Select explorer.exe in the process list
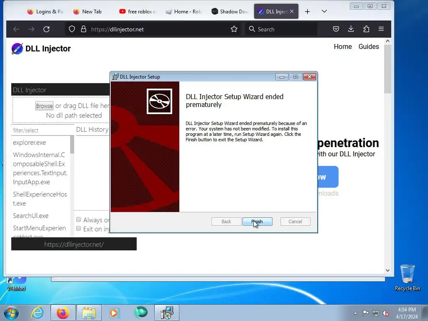The width and height of the screenshot is (428, 321). (x=30, y=143)
